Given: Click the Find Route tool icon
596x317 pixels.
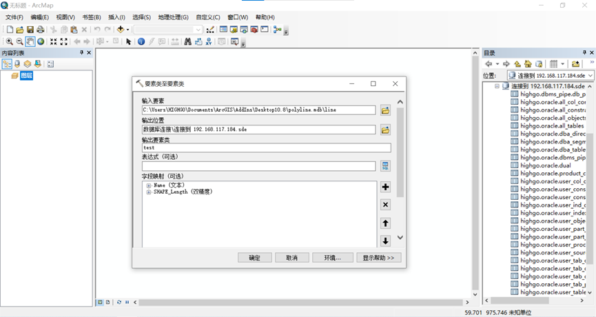Looking at the screenshot, I should (198, 41).
